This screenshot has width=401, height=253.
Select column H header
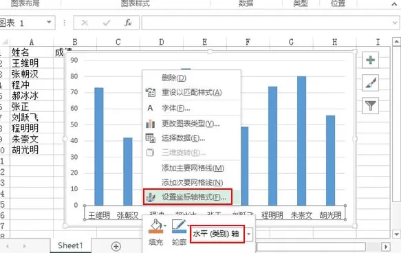pyautogui.click(x=334, y=42)
